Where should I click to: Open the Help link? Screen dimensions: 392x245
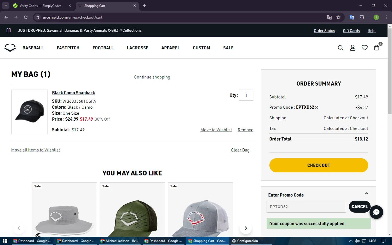point(371,31)
